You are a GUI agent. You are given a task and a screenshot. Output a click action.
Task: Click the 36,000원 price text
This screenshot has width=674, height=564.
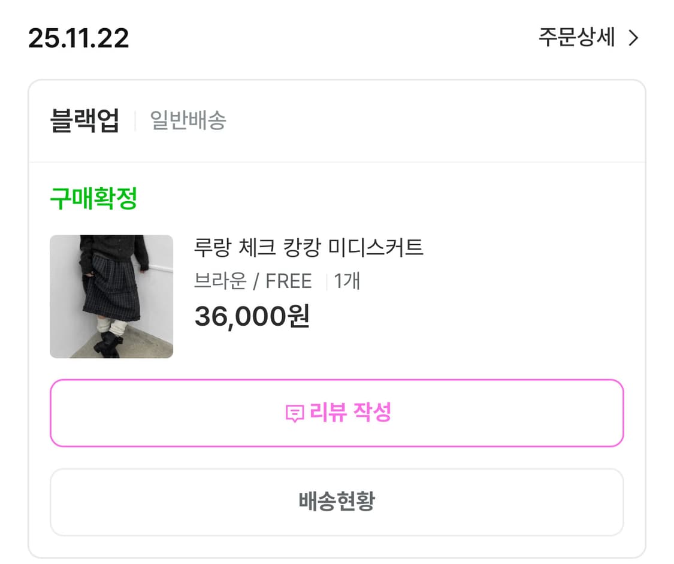(253, 317)
